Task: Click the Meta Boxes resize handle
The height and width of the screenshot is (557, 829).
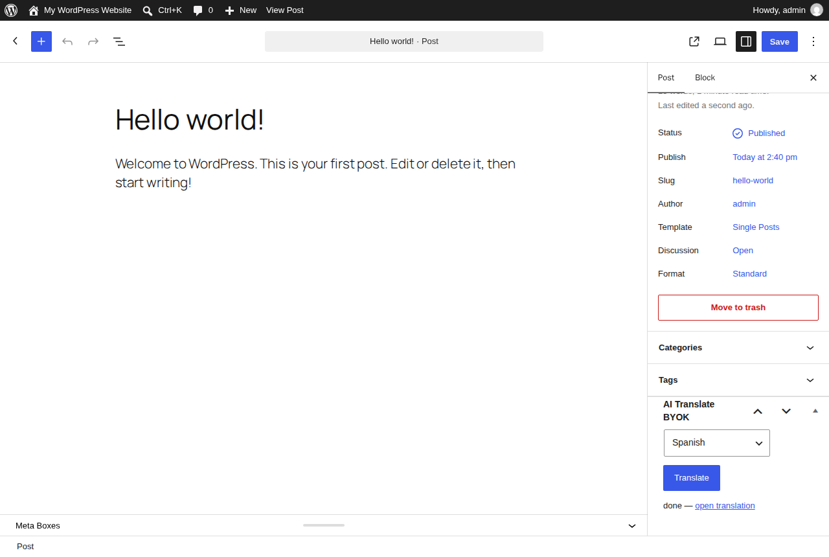Action: [324, 525]
